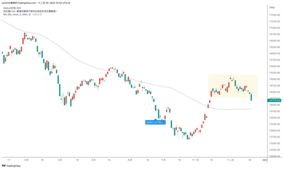284x169 pixels.
Task: Click the TradingView logo at bottom left
Action: tap(12, 166)
